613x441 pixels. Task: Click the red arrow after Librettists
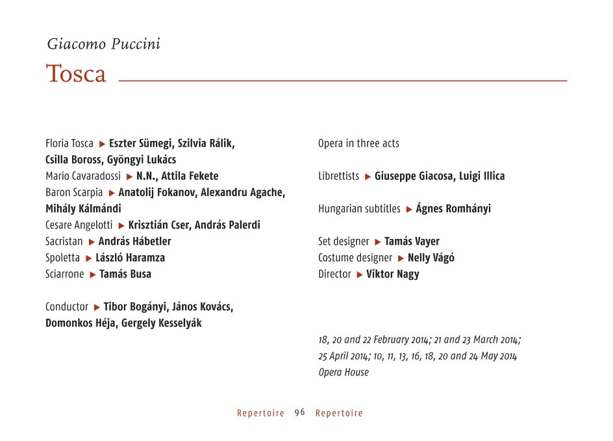[x=368, y=177]
